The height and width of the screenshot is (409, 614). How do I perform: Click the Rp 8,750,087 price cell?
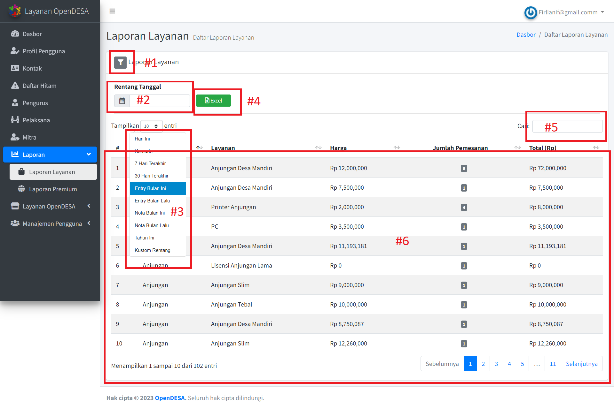pyautogui.click(x=347, y=324)
